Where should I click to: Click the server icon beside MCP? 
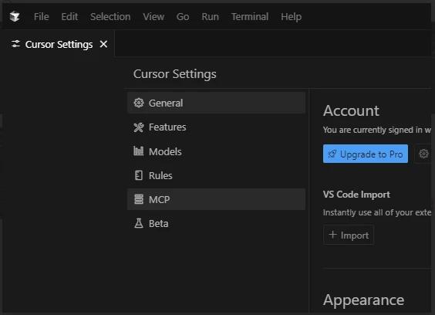point(138,199)
